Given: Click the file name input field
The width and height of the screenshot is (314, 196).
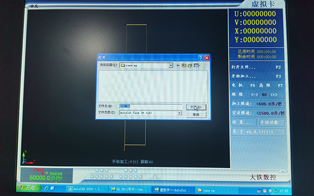Looking at the screenshot, I should (150, 106).
